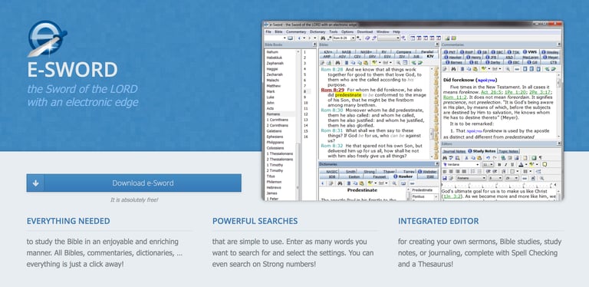This screenshot has width=589, height=287.
Task: Click the binoculars find icon in editor toolbar
Action: (x=445, y=157)
